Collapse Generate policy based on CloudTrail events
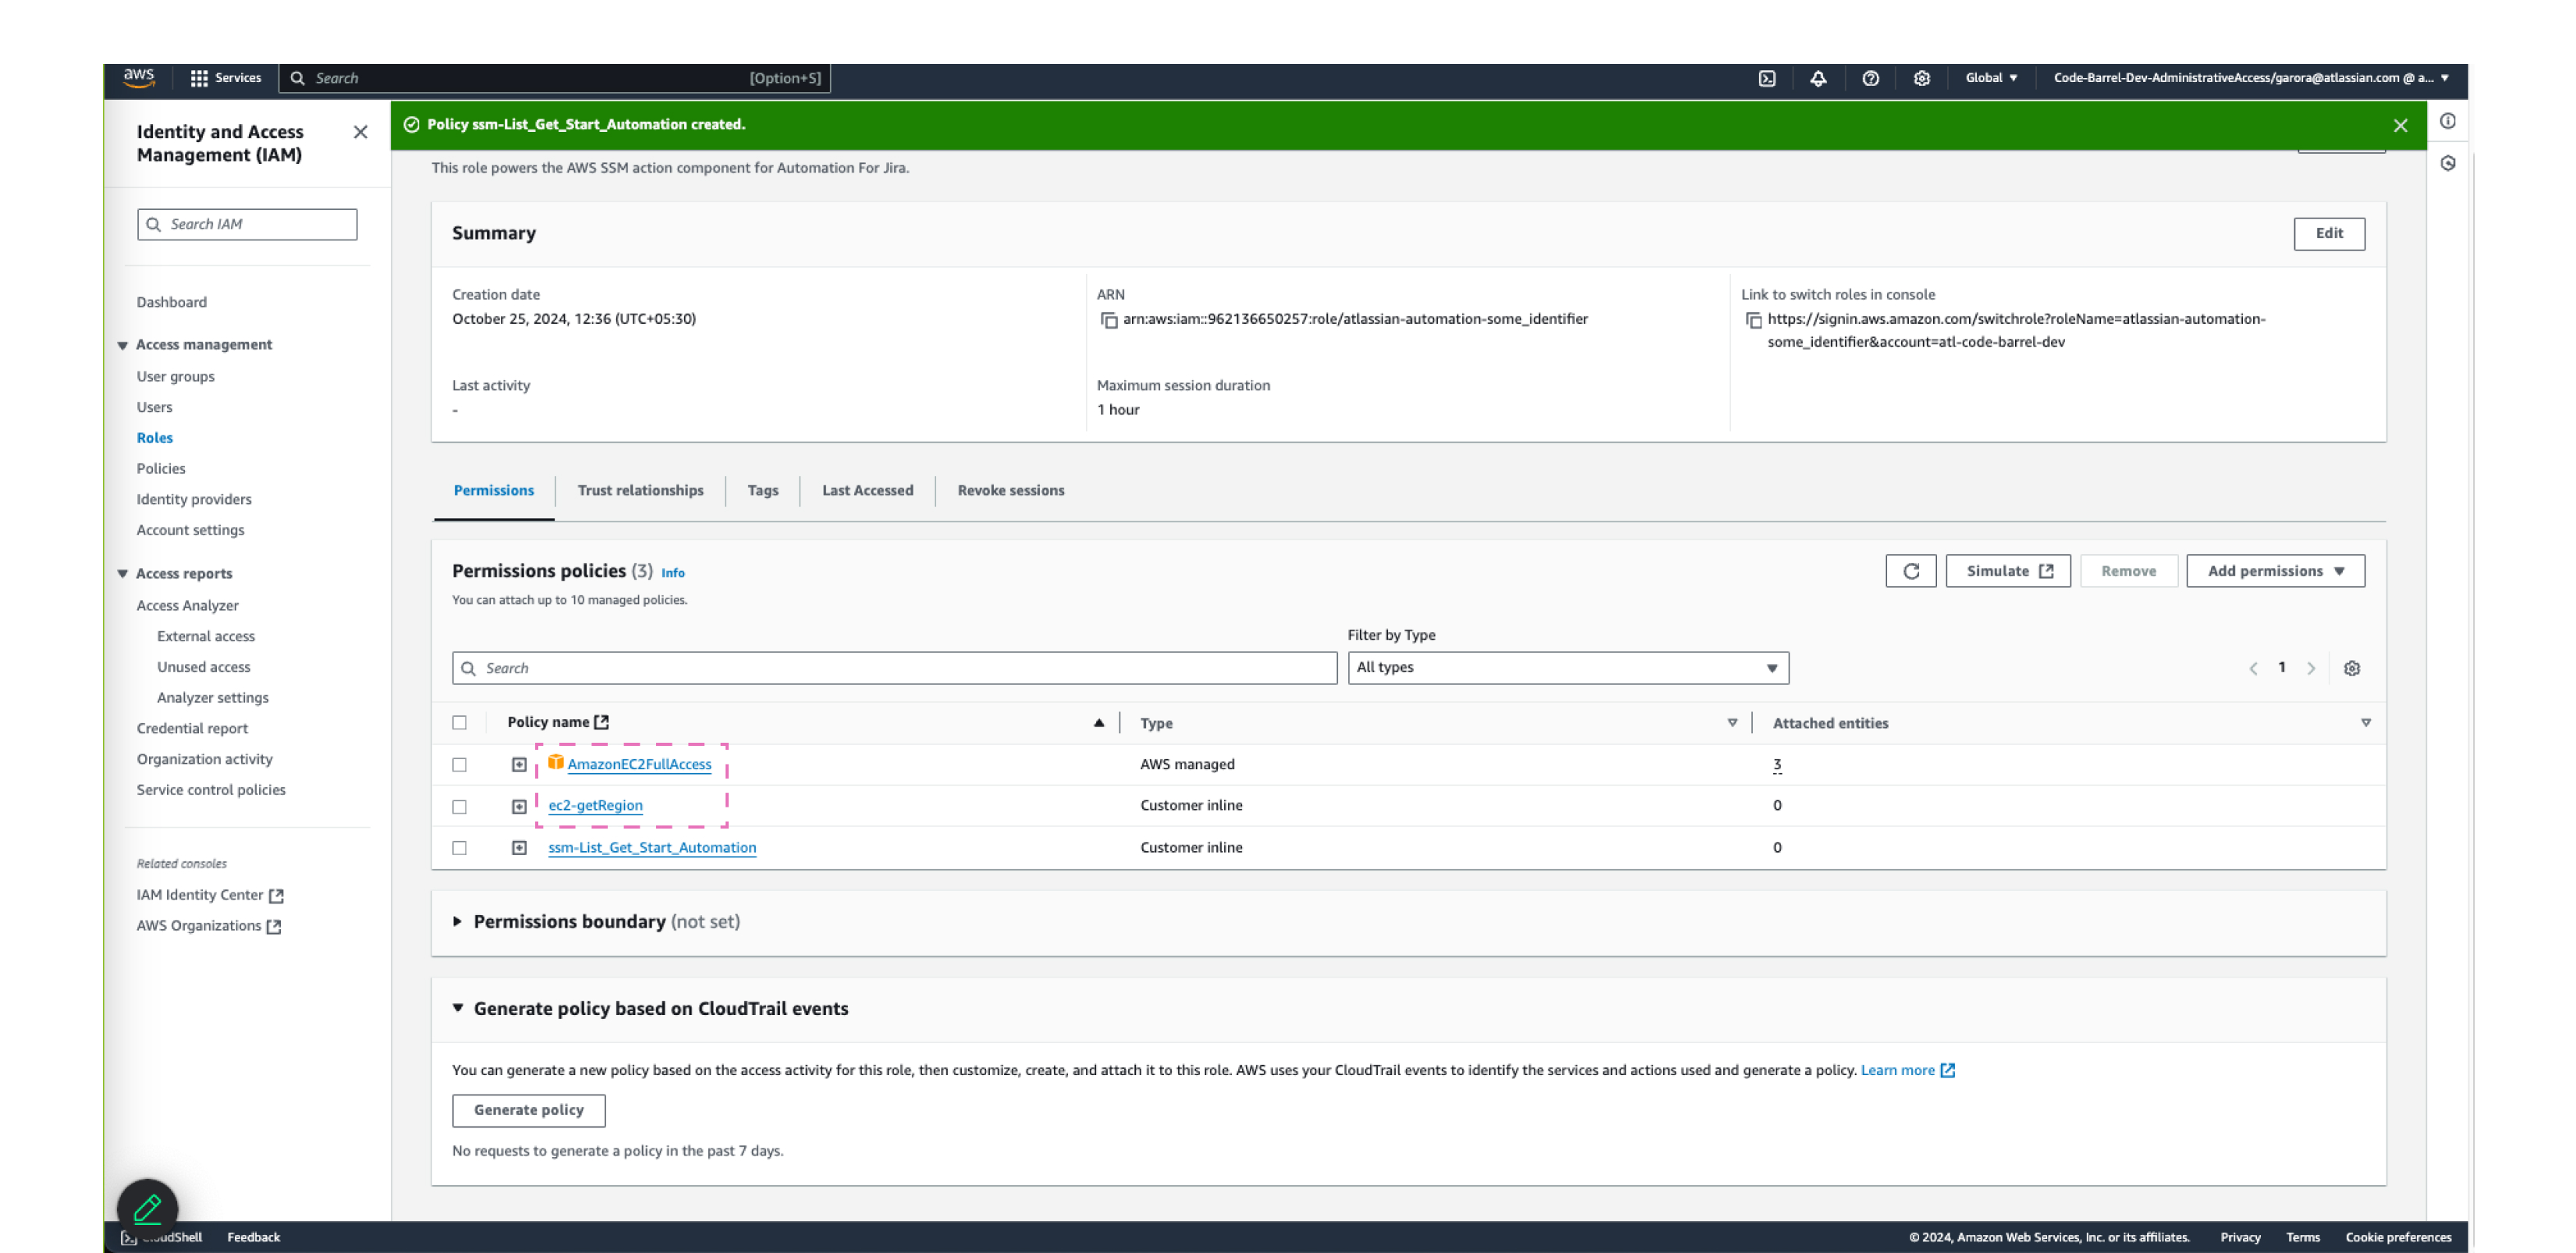The image size is (2576, 1253). pyautogui.click(x=457, y=1008)
